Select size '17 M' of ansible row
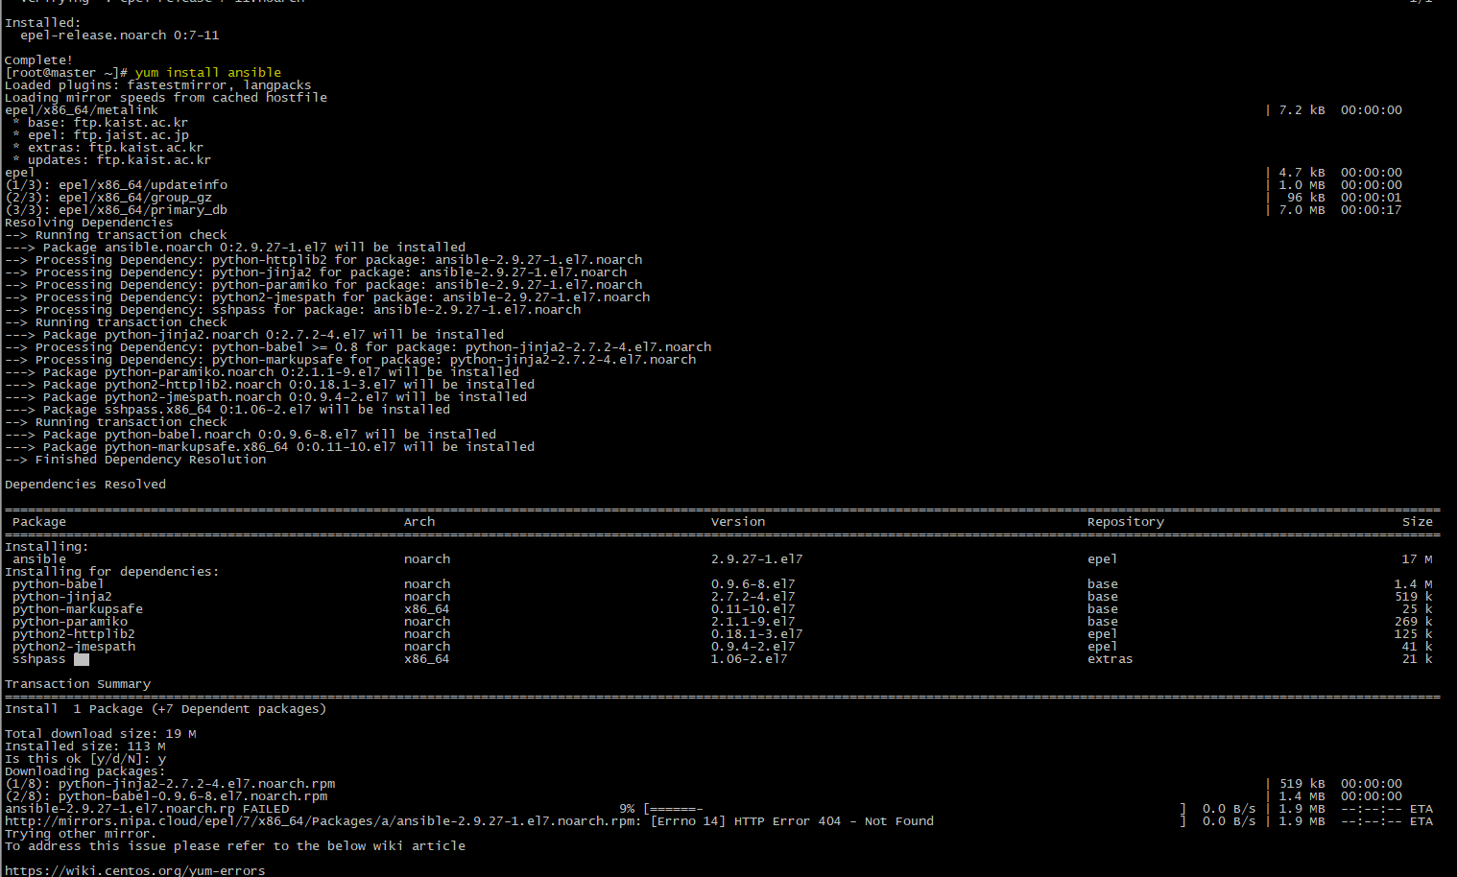 [1418, 559]
